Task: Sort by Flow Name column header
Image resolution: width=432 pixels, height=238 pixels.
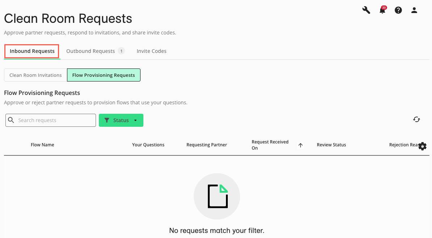Action: 42,145
